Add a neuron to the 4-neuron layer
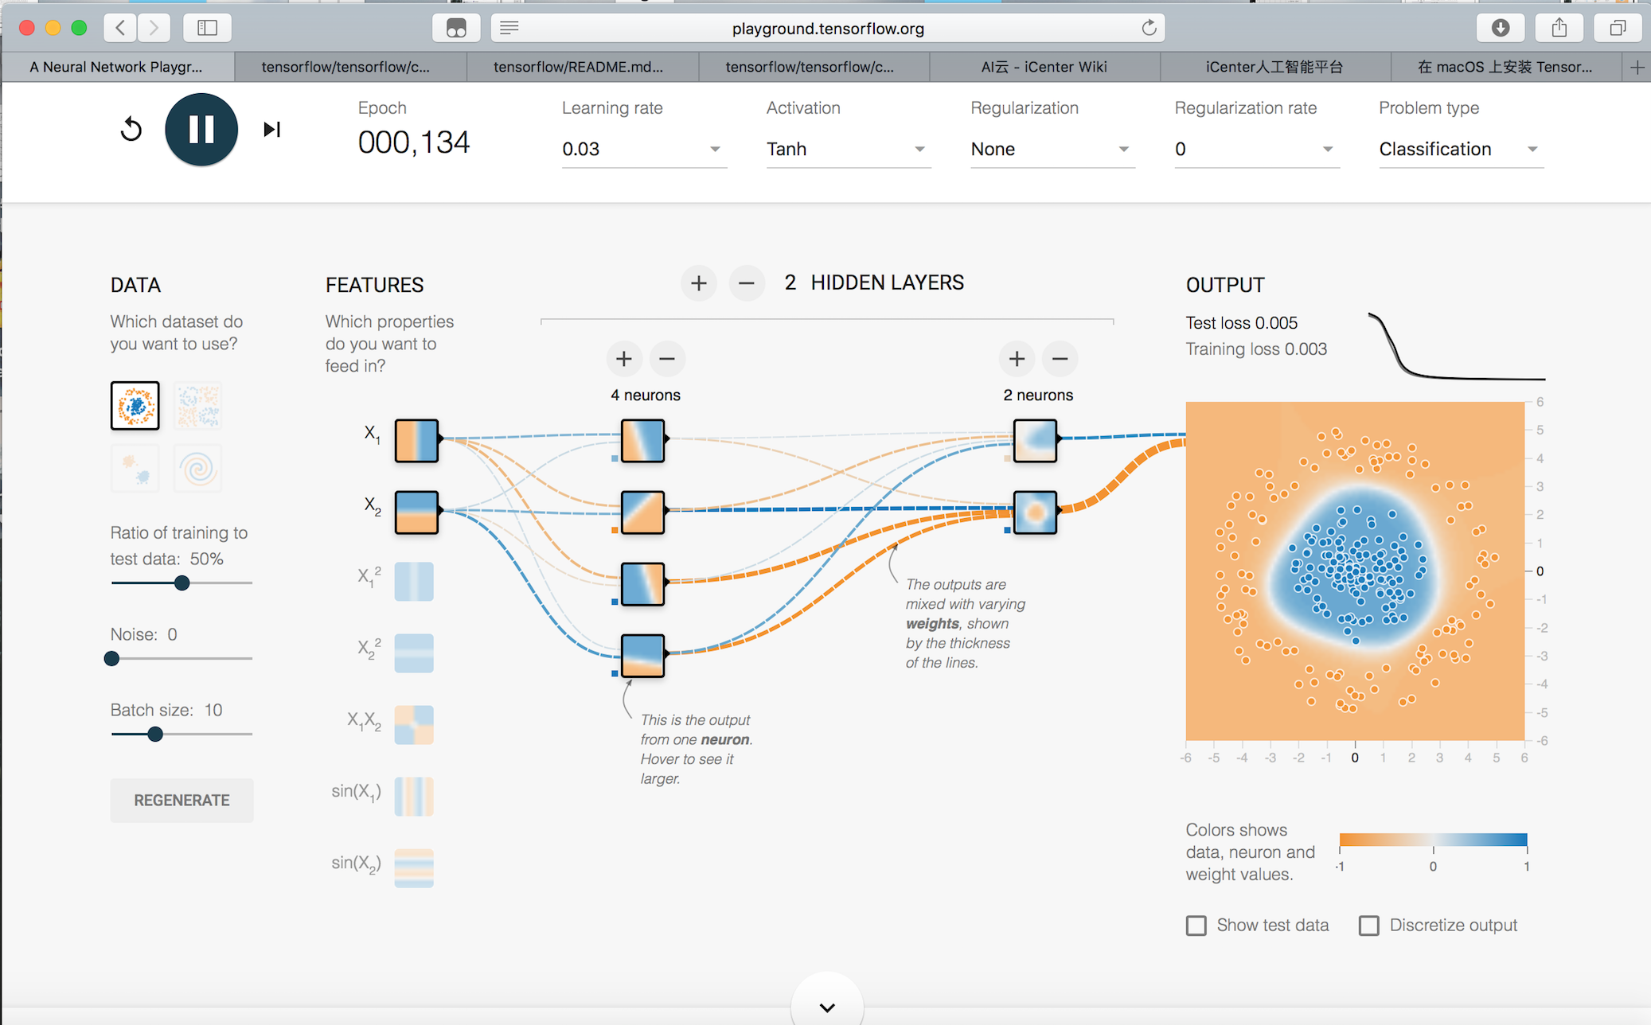Viewport: 1651px width, 1025px height. tap(624, 359)
